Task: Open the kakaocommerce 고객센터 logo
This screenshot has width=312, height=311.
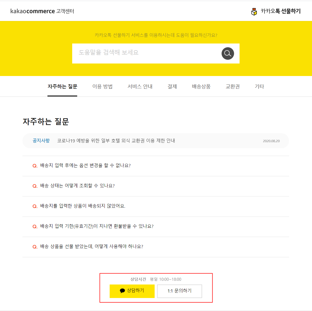Action: [x=42, y=11]
